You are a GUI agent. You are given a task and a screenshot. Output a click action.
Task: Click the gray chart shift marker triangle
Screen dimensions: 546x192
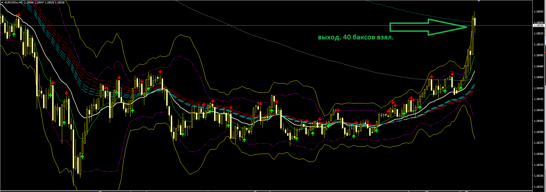(x=479, y=1)
